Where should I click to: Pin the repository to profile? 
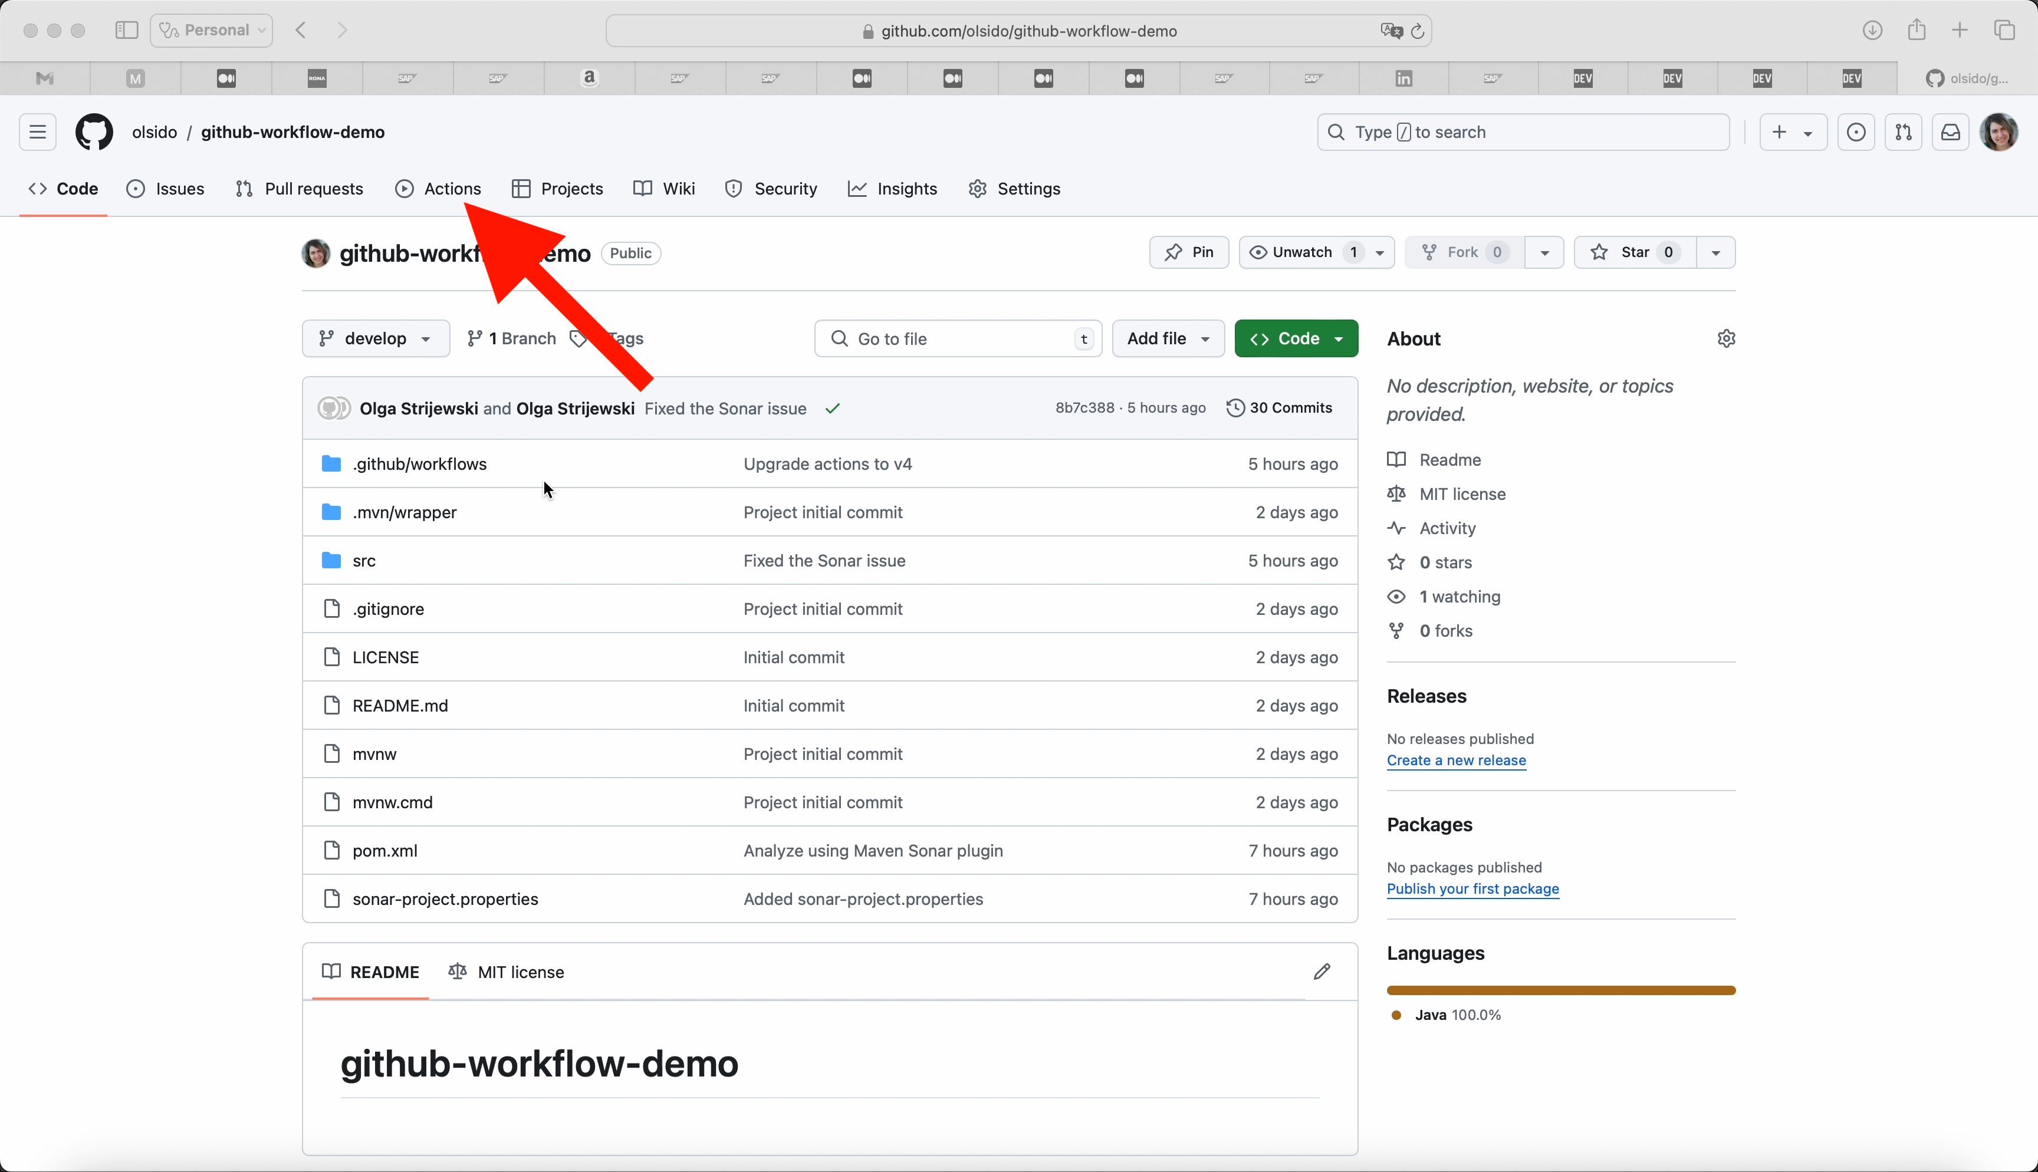point(1189,253)
